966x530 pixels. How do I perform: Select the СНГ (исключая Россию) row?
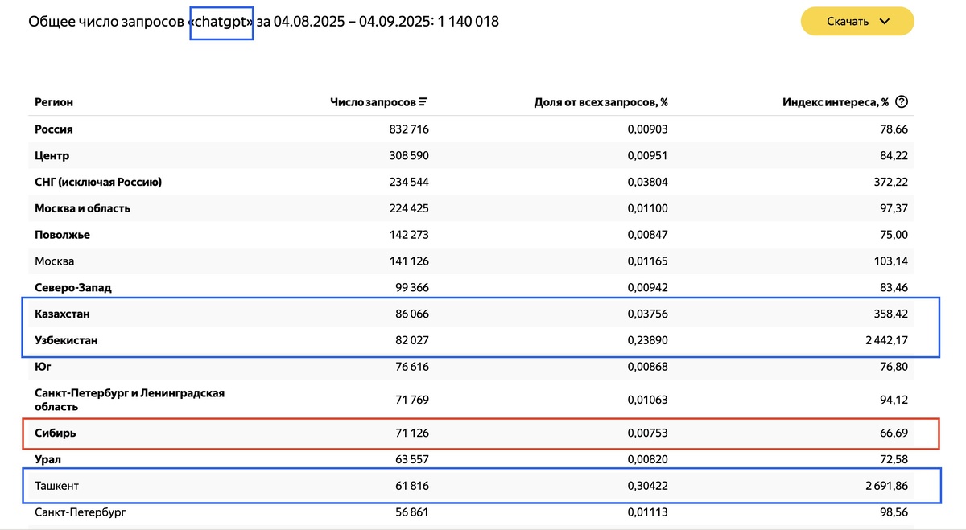click(471, 182)
